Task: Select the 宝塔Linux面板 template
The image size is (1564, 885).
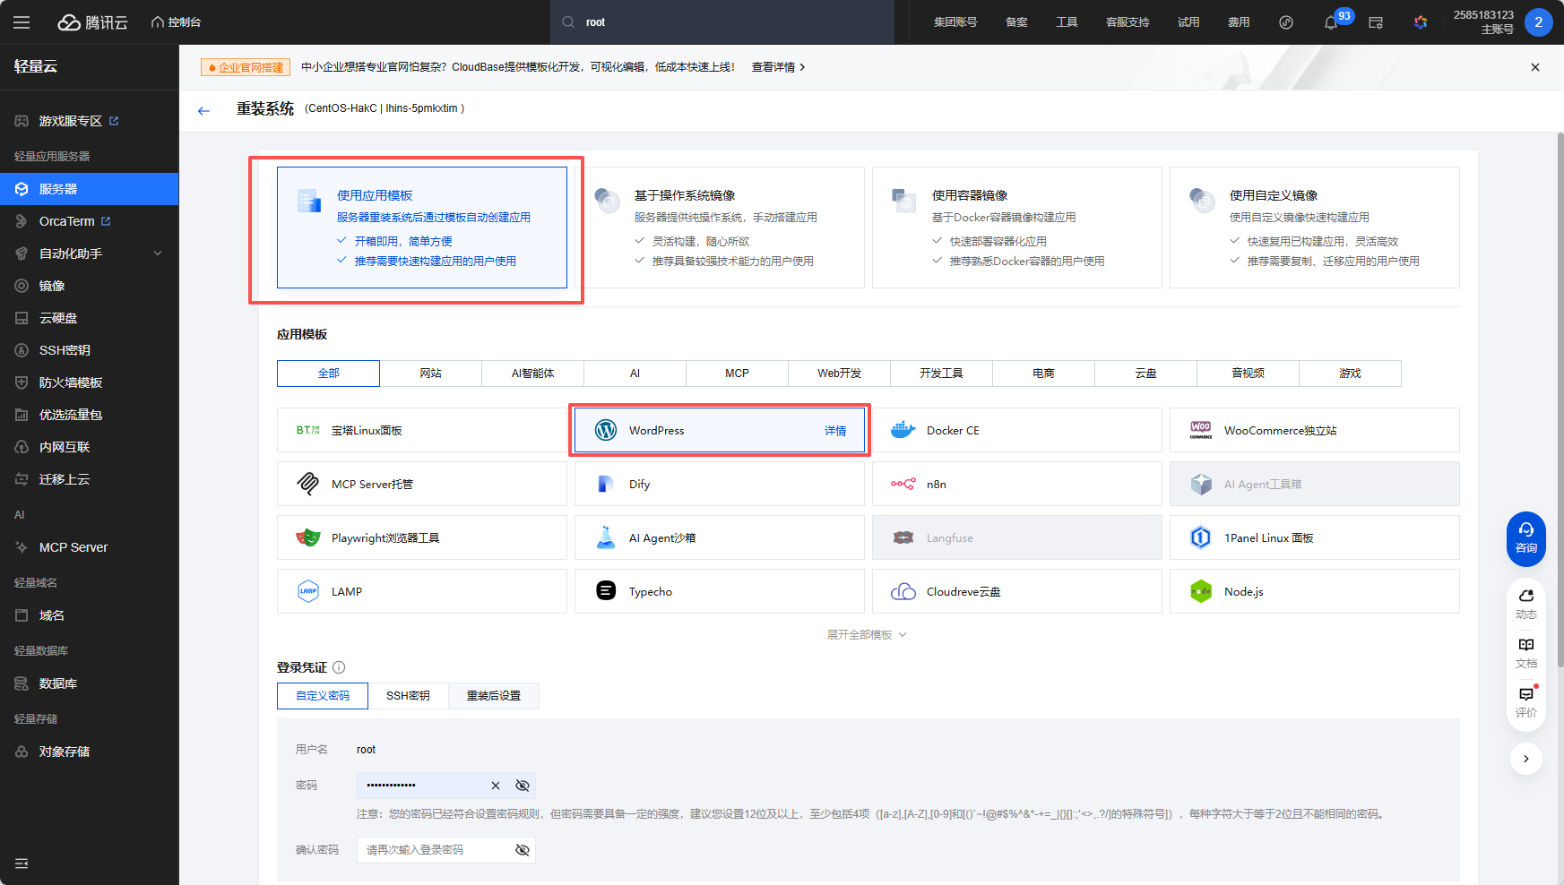Action: pos(422,430)
